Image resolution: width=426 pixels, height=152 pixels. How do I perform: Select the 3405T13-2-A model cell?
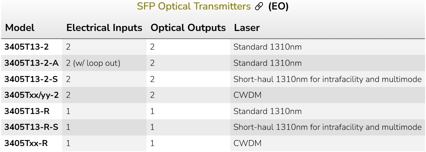pyautogui.click(x=31, y=63)
